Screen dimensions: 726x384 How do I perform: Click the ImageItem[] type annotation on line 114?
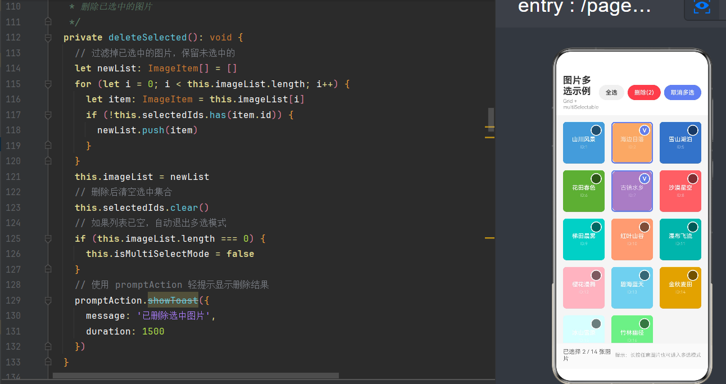(179, 69)
